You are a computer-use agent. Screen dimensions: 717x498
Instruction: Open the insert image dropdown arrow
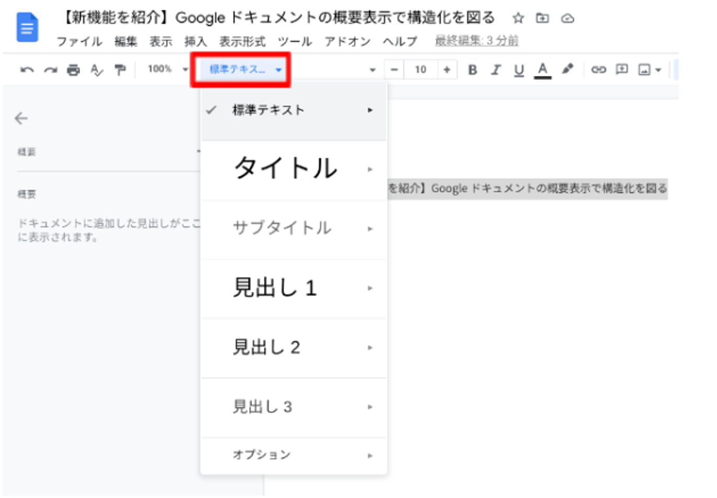(x=658, y=70)
